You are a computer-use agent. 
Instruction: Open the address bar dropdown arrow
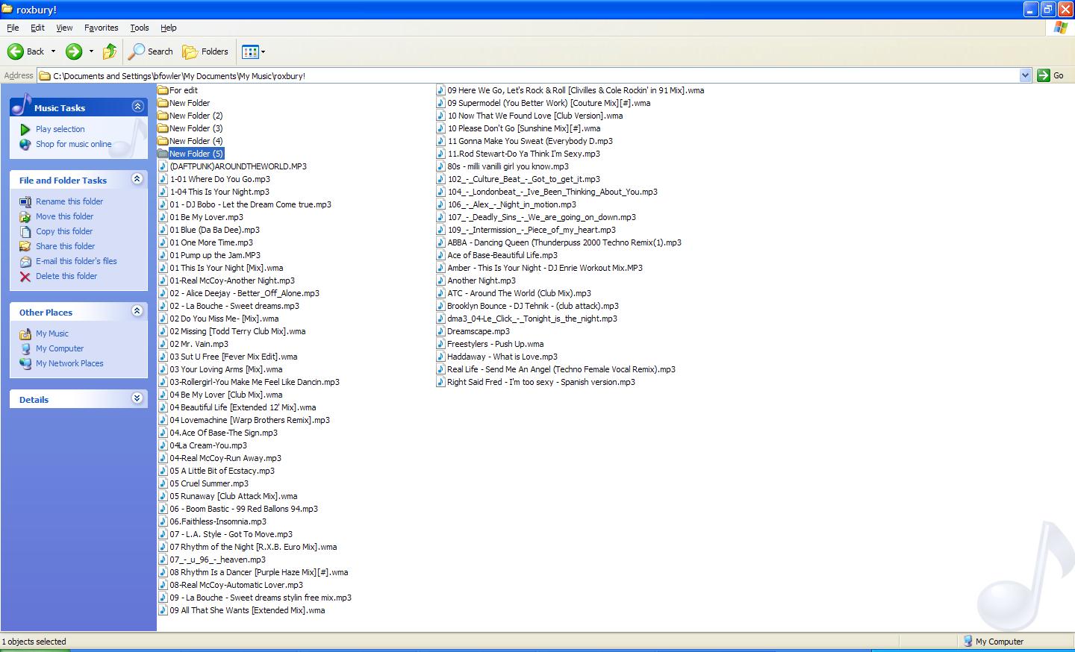click(x=1025, y=75)
